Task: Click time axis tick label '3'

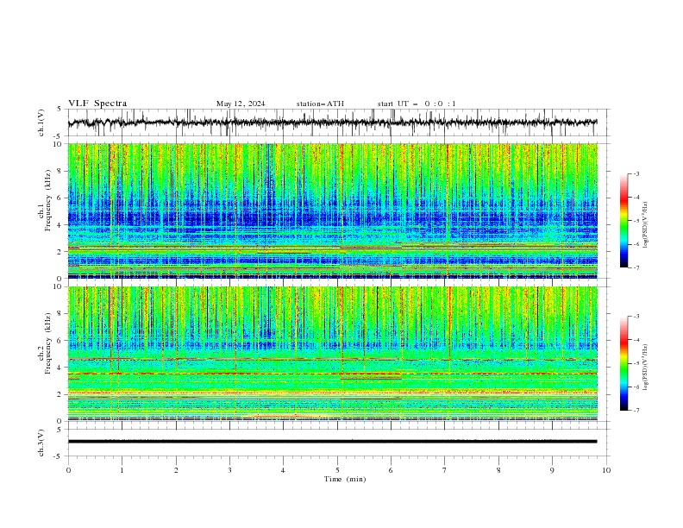Action: point(229,470)
